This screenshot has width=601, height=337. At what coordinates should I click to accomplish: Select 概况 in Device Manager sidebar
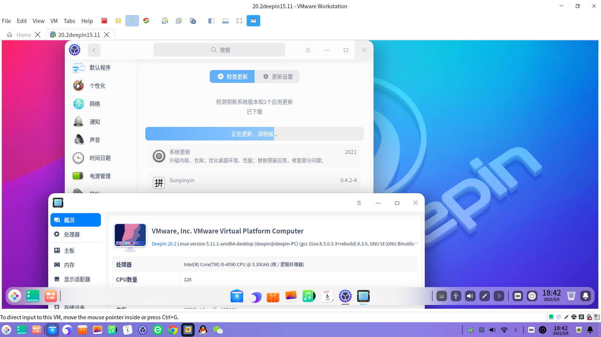(76, 220)
